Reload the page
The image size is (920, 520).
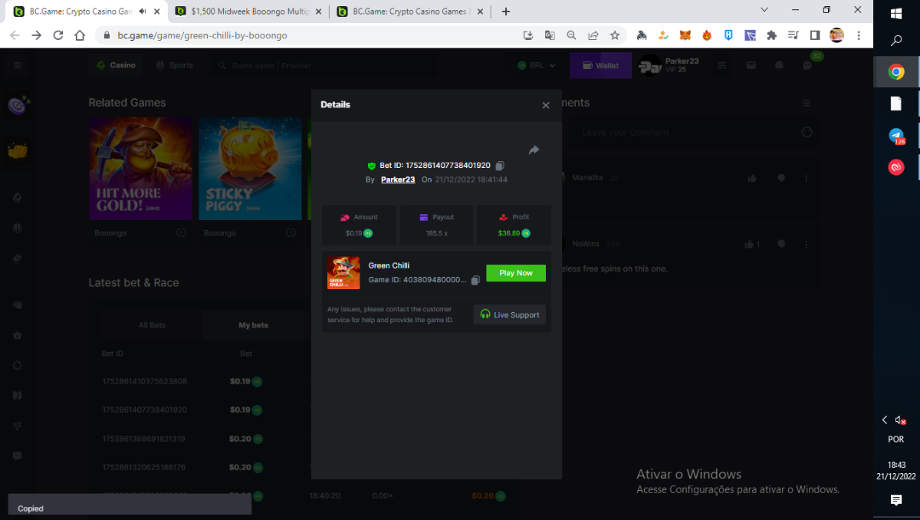coord(58,35)
